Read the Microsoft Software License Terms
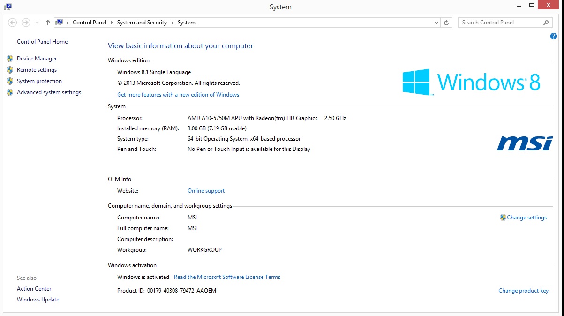This screenshot has height=316, width=564. [x=227, y=277]
